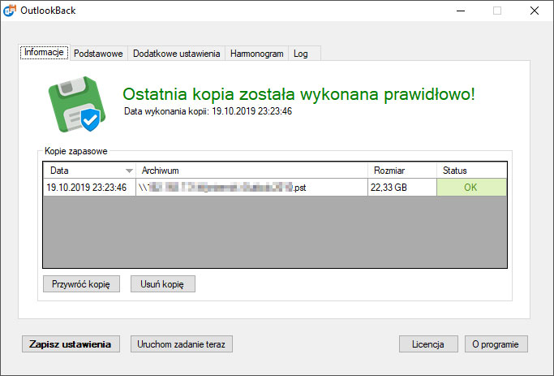Click the Rozmiar column header
This screenshot has height=376, width=554.
[402, 171]
